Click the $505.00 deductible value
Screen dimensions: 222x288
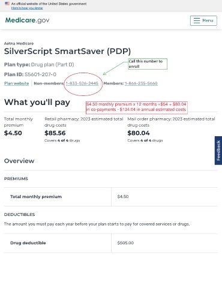click(x=125, y=243)
